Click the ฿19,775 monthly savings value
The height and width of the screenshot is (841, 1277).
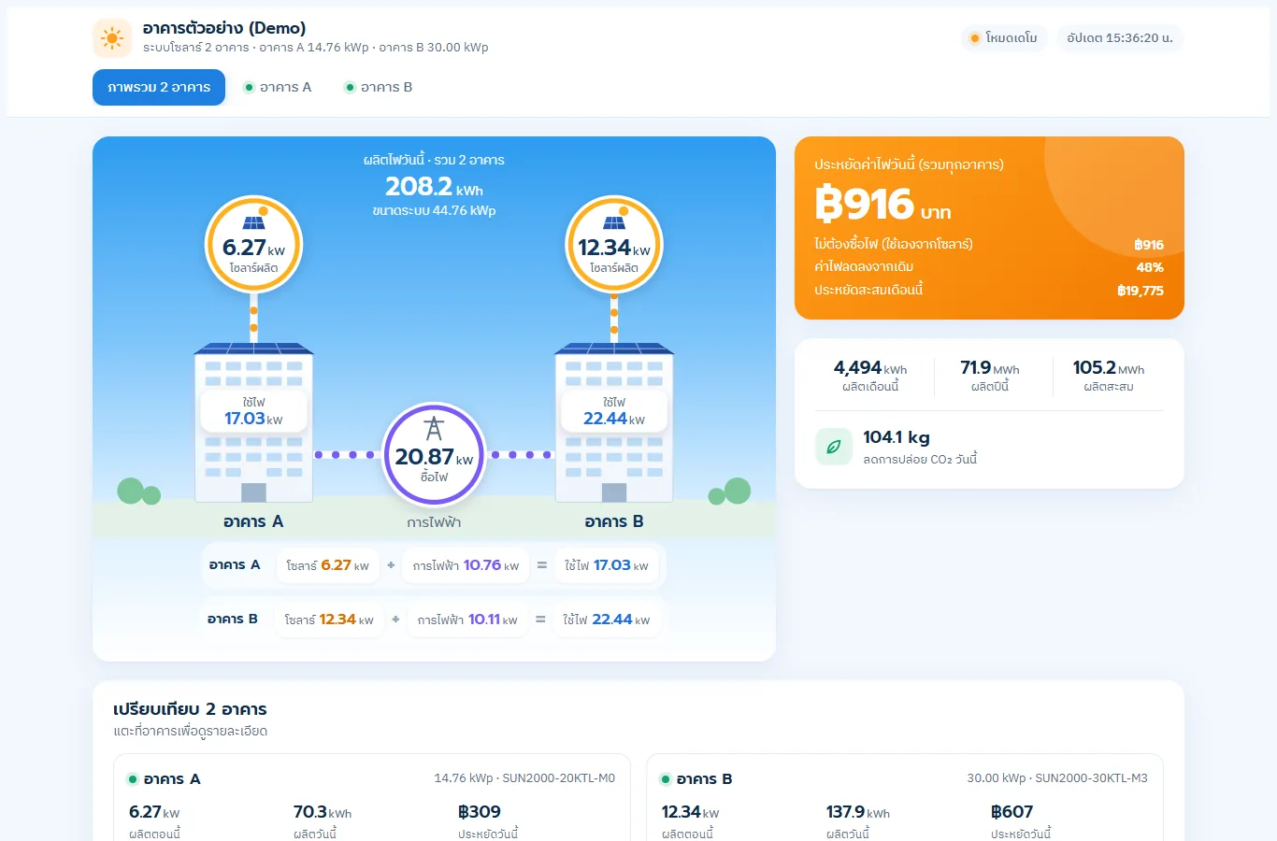[1141, 291]
